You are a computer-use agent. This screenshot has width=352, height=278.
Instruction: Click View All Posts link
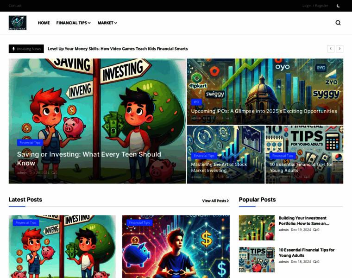point(215,201)
